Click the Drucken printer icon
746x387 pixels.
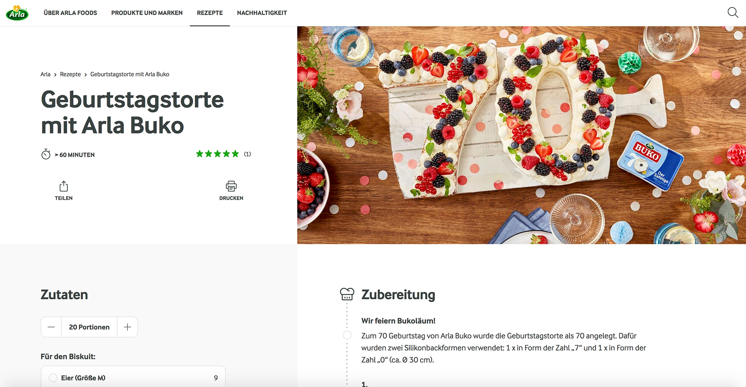tap(231, 186)
